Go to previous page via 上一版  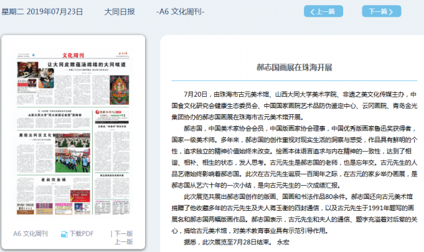coord(123,241)
